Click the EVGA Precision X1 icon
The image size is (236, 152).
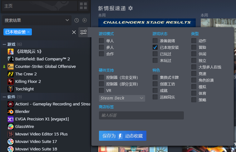point(11,119)
